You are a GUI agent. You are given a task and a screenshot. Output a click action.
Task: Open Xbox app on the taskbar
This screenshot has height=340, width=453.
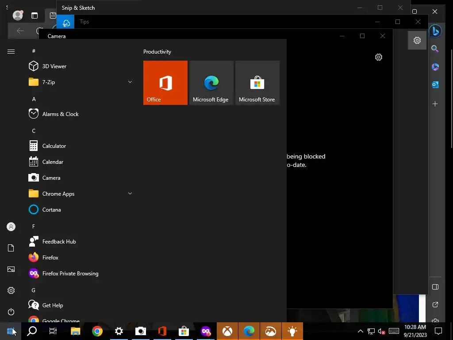227,331
